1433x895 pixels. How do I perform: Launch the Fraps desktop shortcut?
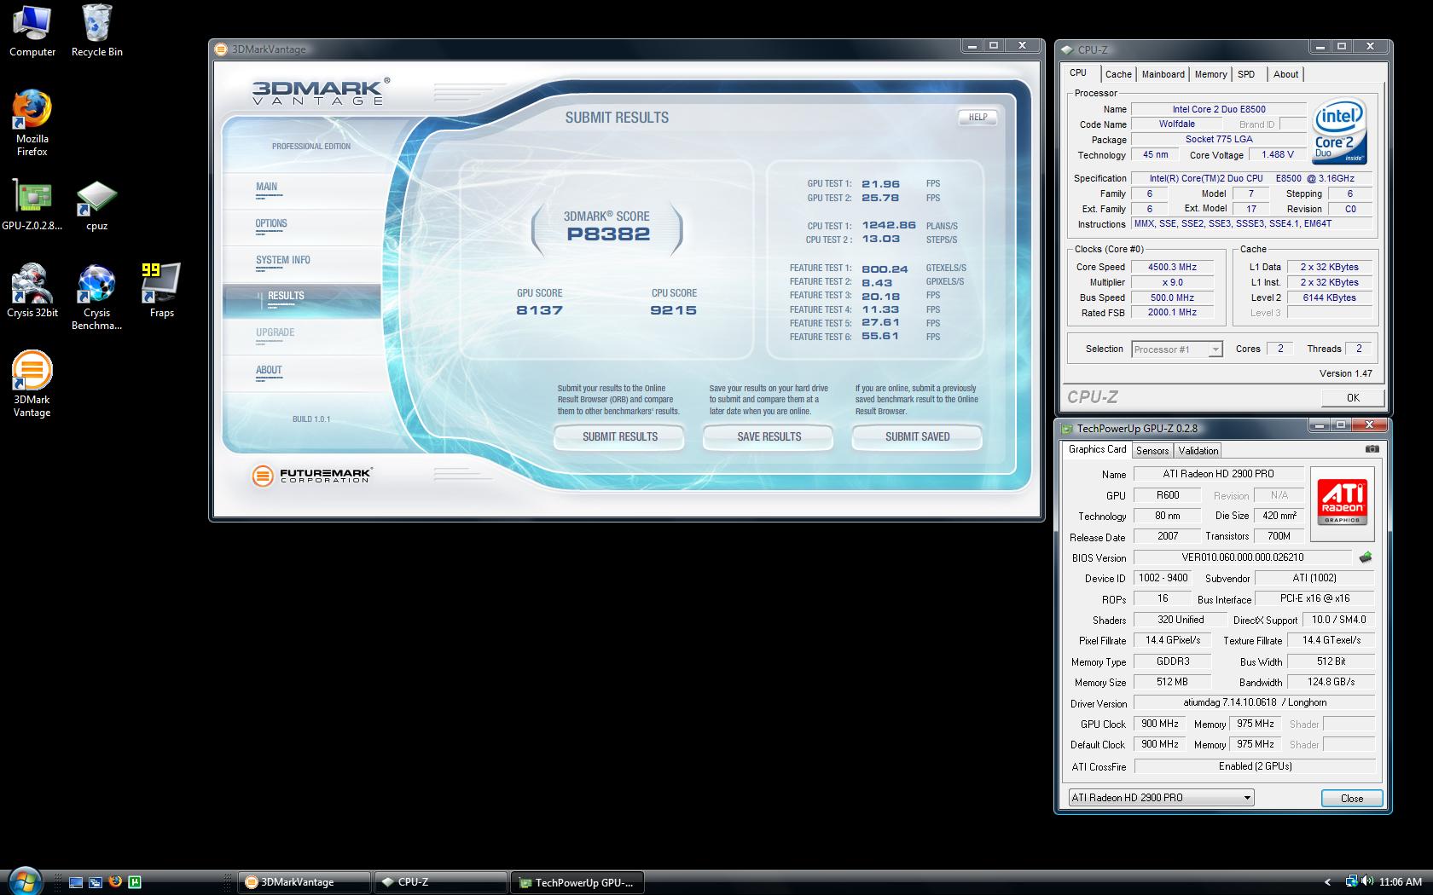coord(161,291)
